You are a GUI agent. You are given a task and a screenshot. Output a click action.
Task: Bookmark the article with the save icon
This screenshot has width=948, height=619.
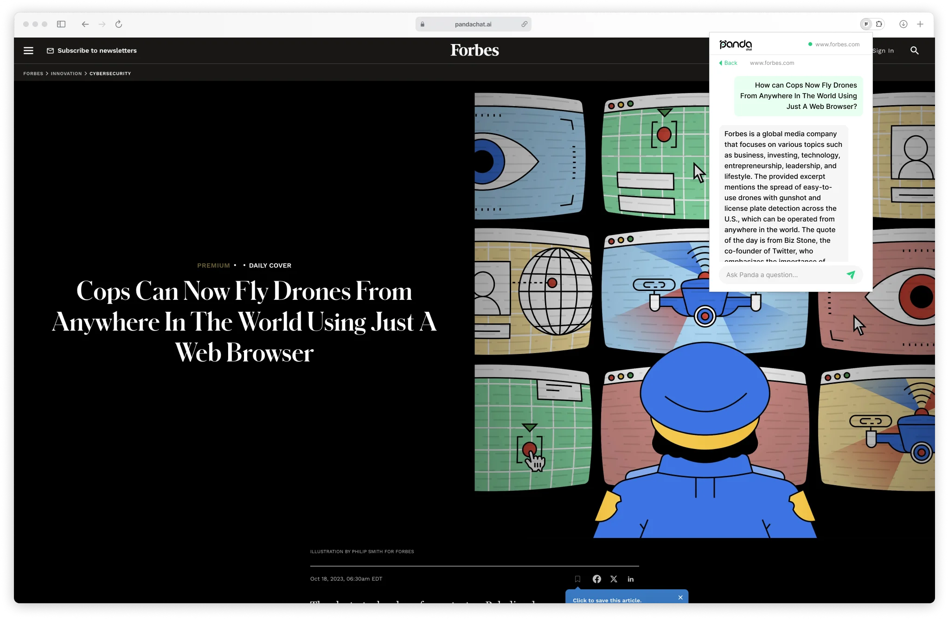[577, 579]
